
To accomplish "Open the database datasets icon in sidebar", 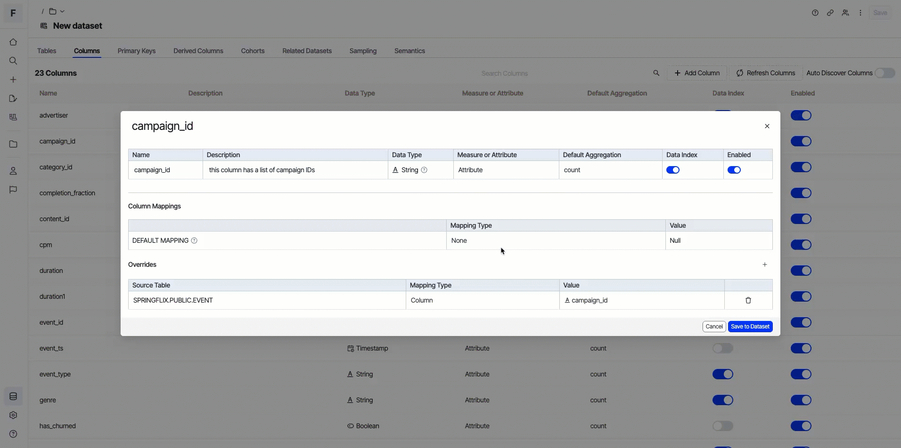I will pyautogui.click(x=13, y=396).
